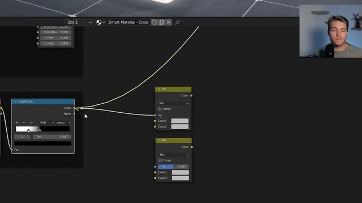Click Color2 socket on Mix node with Fac 0.500
Viewport: 362px width, 203px height.
click(155, 178)
